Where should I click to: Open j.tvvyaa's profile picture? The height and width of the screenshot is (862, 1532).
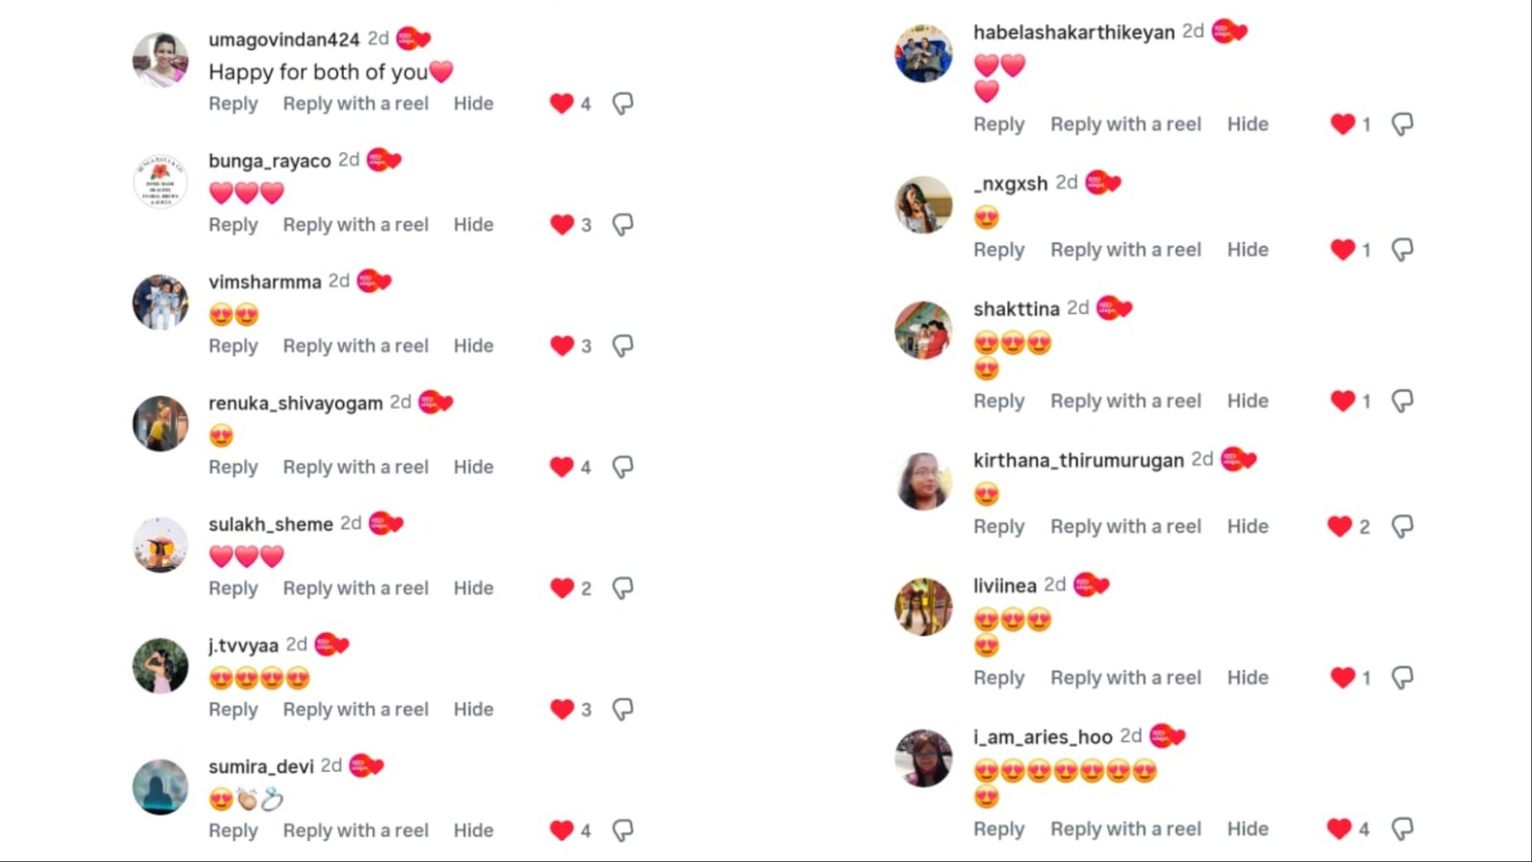point(160,666)
